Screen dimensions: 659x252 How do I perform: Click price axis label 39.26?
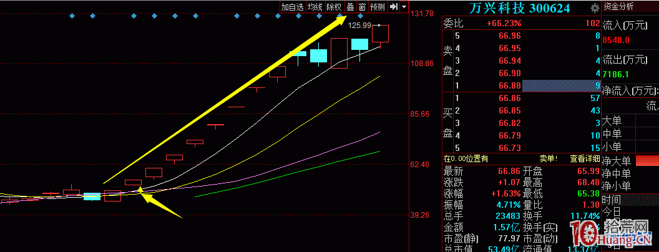coord(419,215)
